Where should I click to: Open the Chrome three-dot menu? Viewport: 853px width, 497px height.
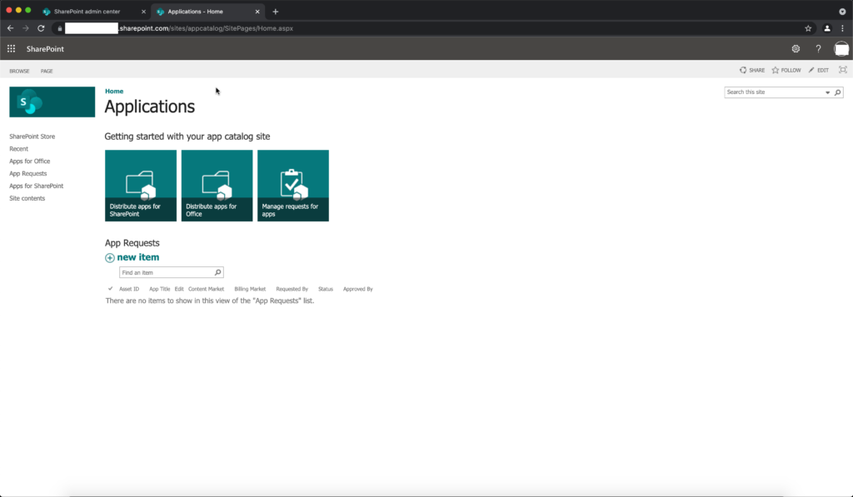[843, 28]
